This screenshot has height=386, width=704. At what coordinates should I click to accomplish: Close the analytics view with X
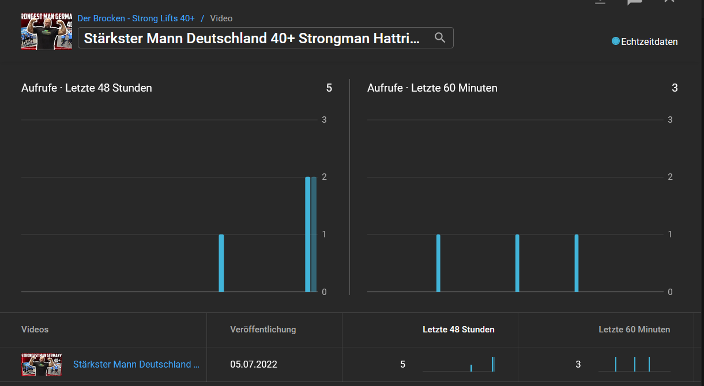coord(669,2)
